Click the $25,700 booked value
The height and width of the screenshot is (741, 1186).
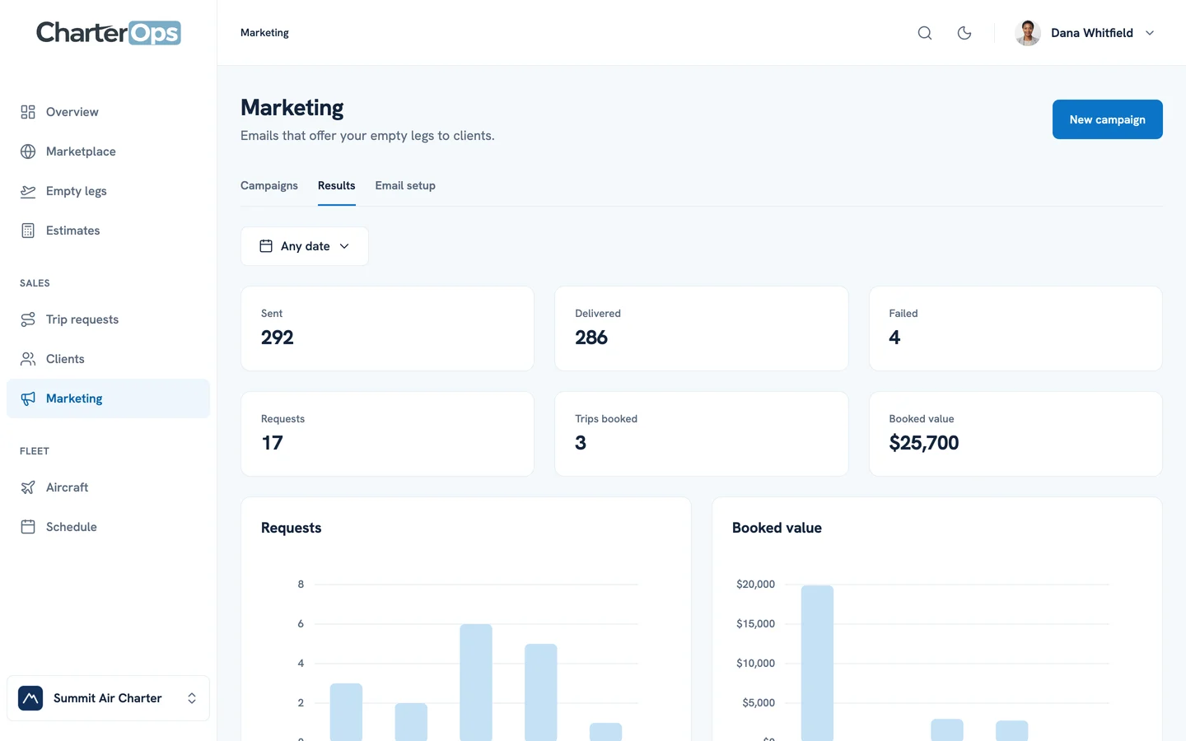924,443
